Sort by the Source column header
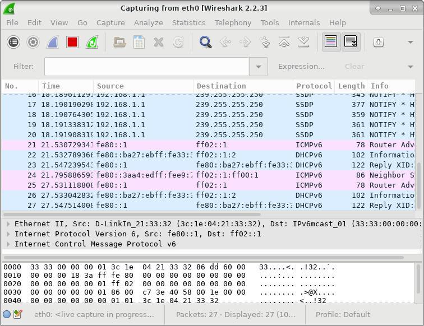 144,86
